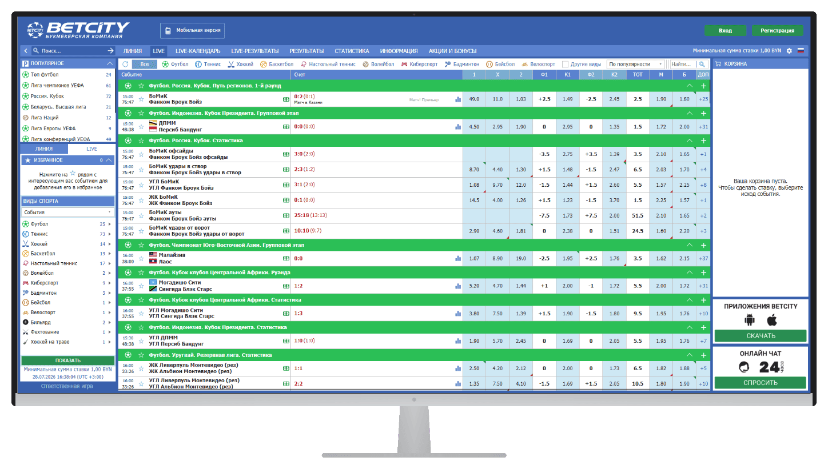Click the magnifier icon beside Найти field
The image size is (828, 469).
click(702, 64)
